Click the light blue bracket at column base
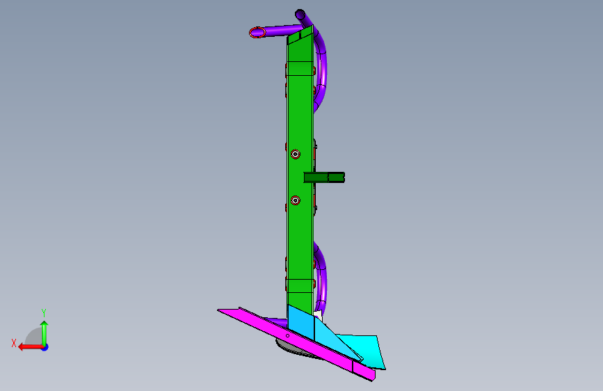This screenshot has height=391, width=603. coord(301,323)
